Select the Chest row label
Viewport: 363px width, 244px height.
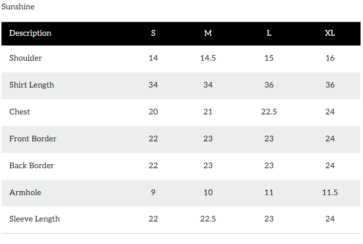[20, 112]
